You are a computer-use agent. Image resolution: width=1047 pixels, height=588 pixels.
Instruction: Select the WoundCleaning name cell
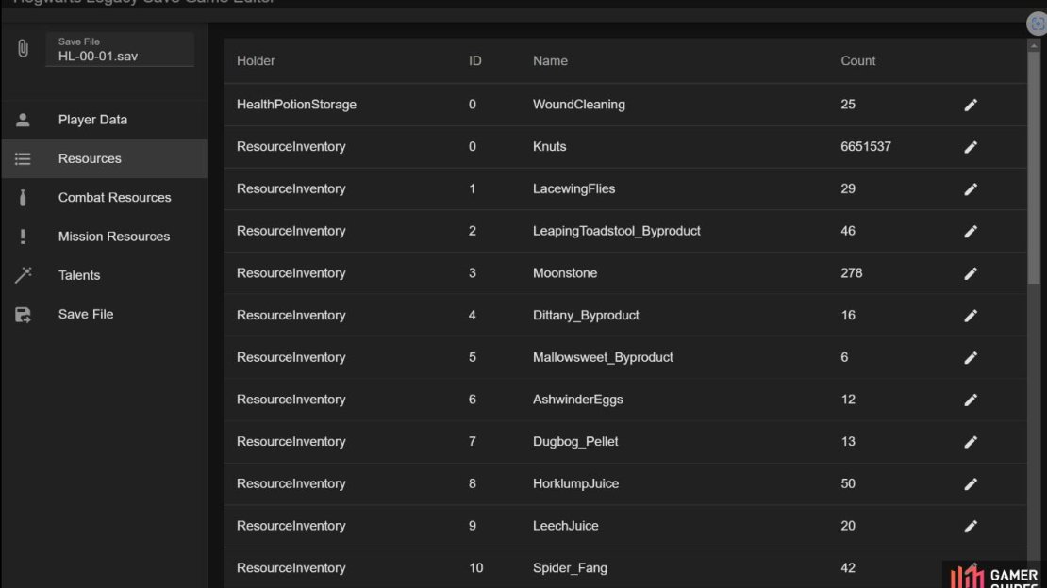point(579,104)
